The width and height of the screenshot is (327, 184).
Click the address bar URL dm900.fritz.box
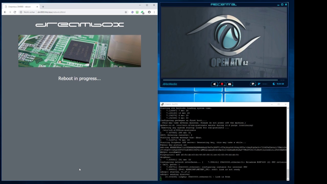click(x=51, y=12)
